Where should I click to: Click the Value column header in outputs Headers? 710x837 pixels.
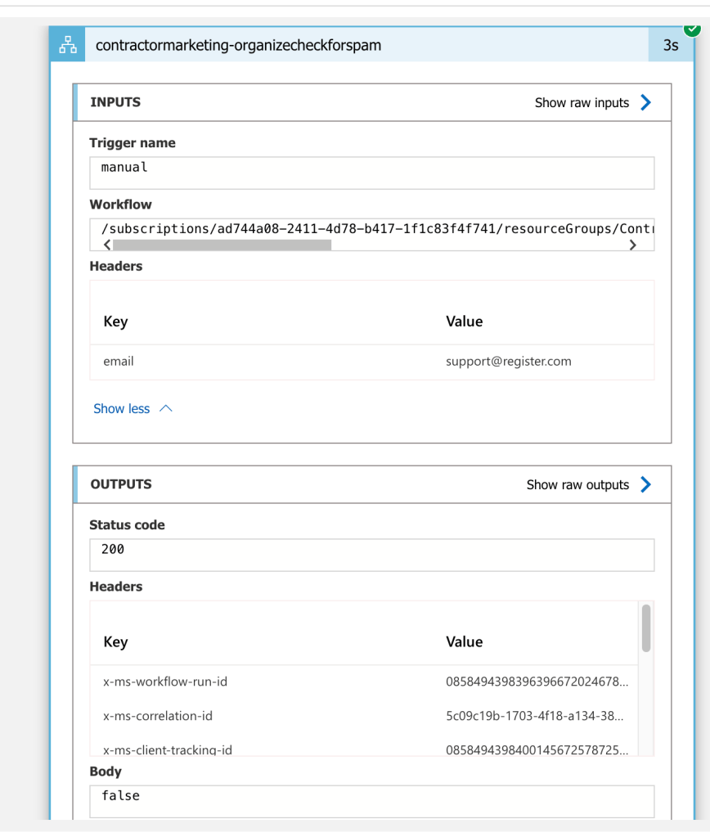[x=465, y=641]
